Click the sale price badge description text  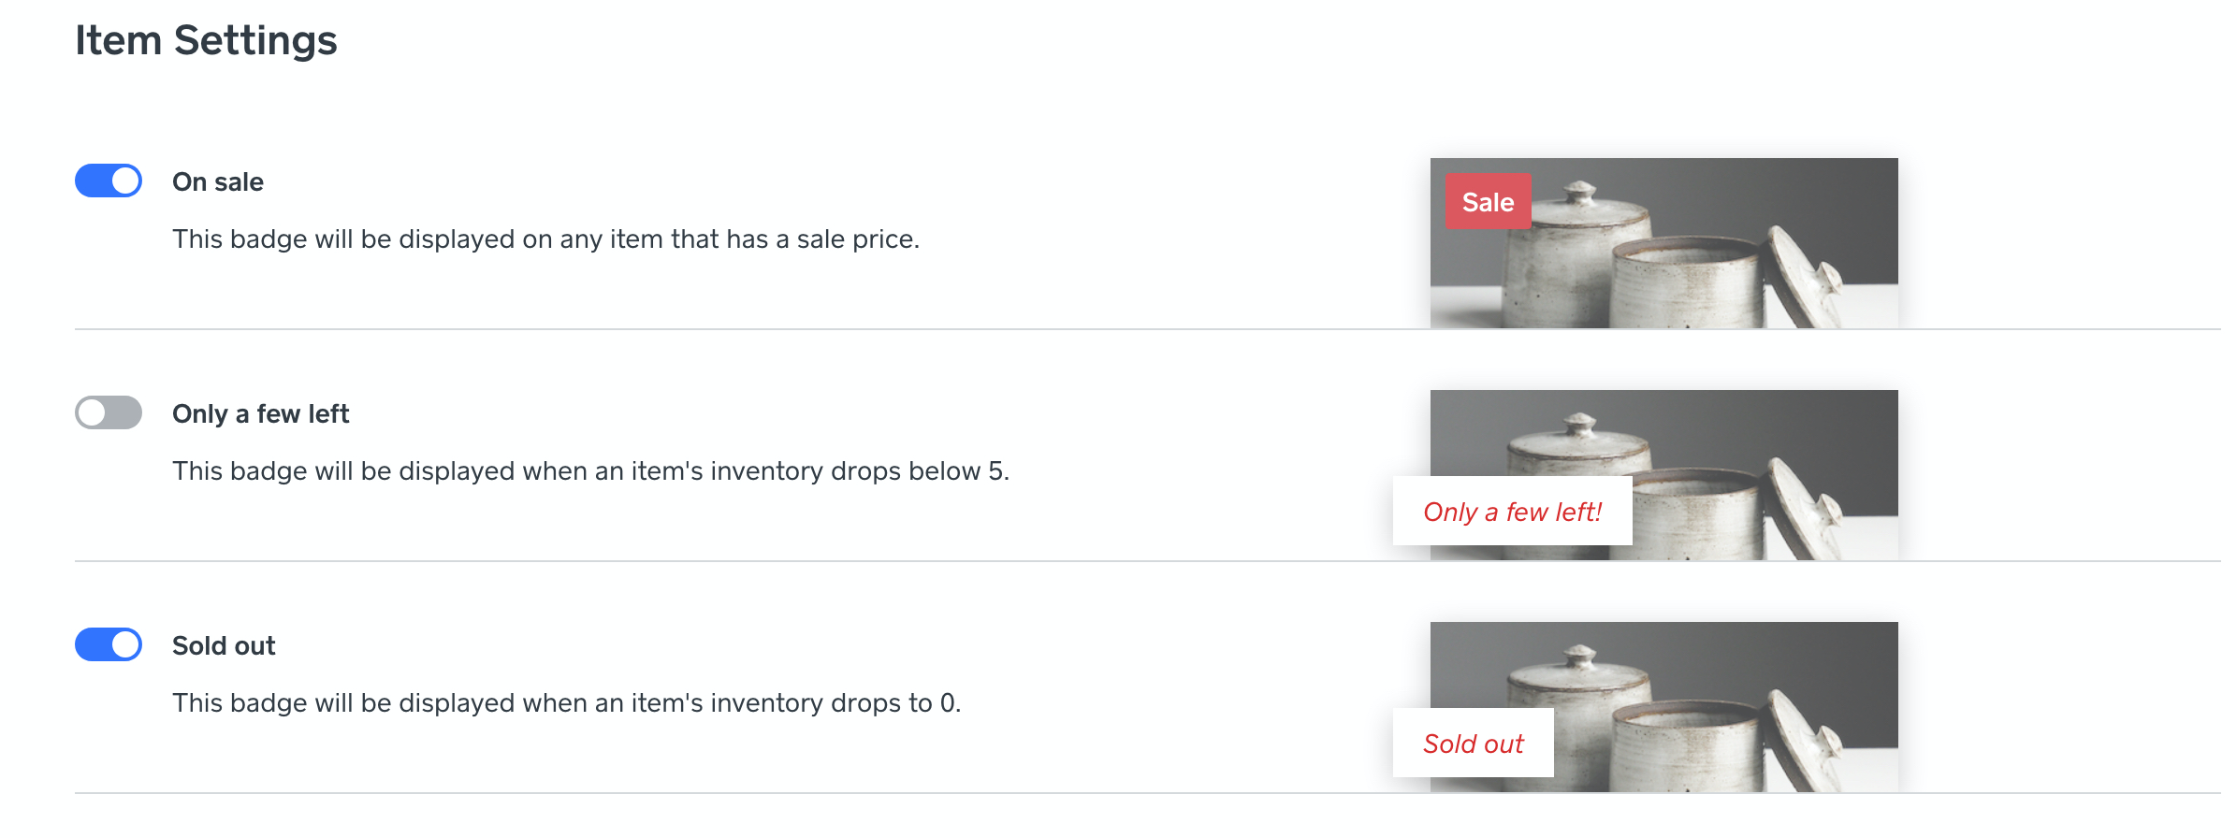point(545,239)
